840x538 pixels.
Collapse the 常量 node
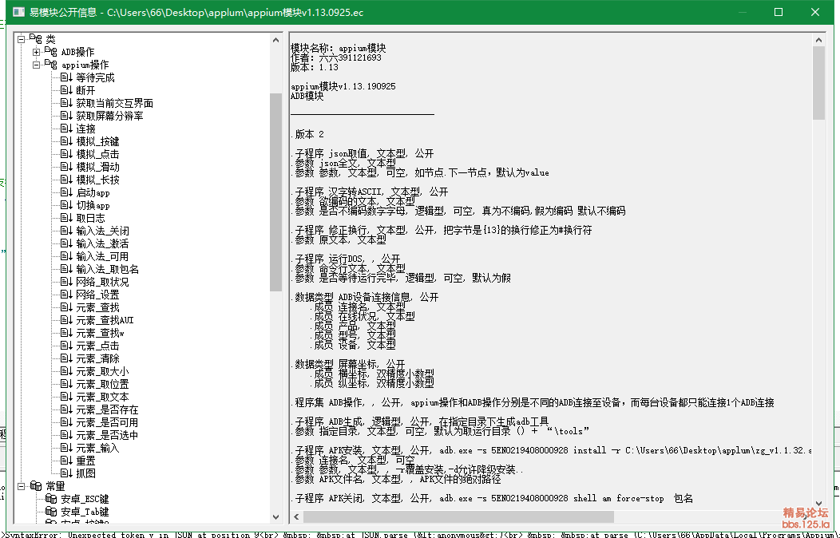point(21,486)
